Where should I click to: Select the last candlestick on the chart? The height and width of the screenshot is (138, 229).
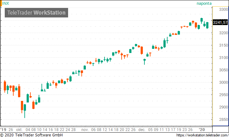click(207, 25)
